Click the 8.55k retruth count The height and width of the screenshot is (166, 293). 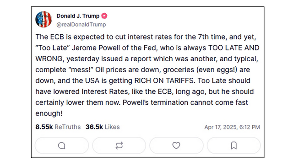[x=44, y=127]
